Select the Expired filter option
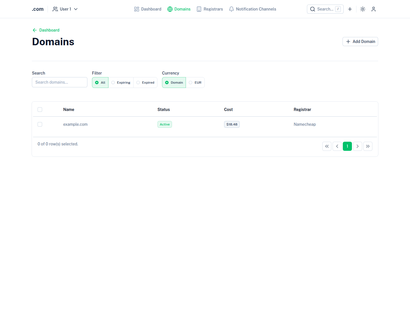The width and height of the screenshot is (410, 313). click(x=145, y=83)
